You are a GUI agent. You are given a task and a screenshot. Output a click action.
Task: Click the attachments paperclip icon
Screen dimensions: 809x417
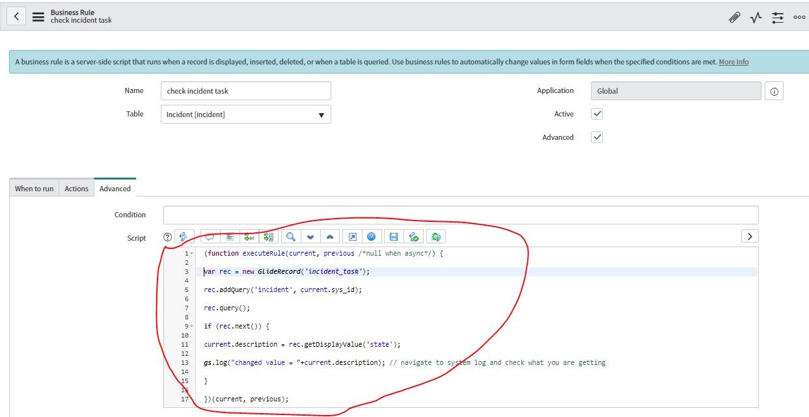[x=734, y=18]
